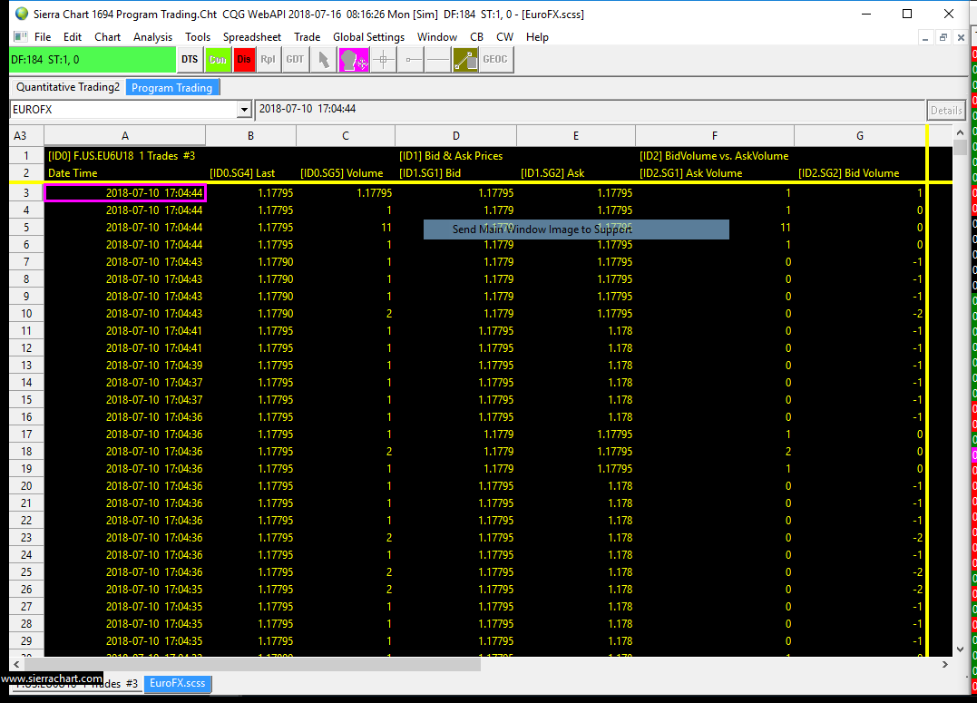Click the Details button
Viewport: 977px width, 703px height.
click(945, 110)
